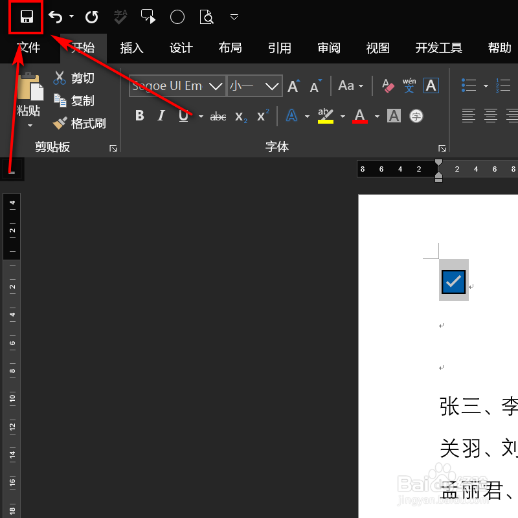This screenshot has width=518, height=518.
Task: Open highlight color dropdown arrow
Action: tap(343, 117)
